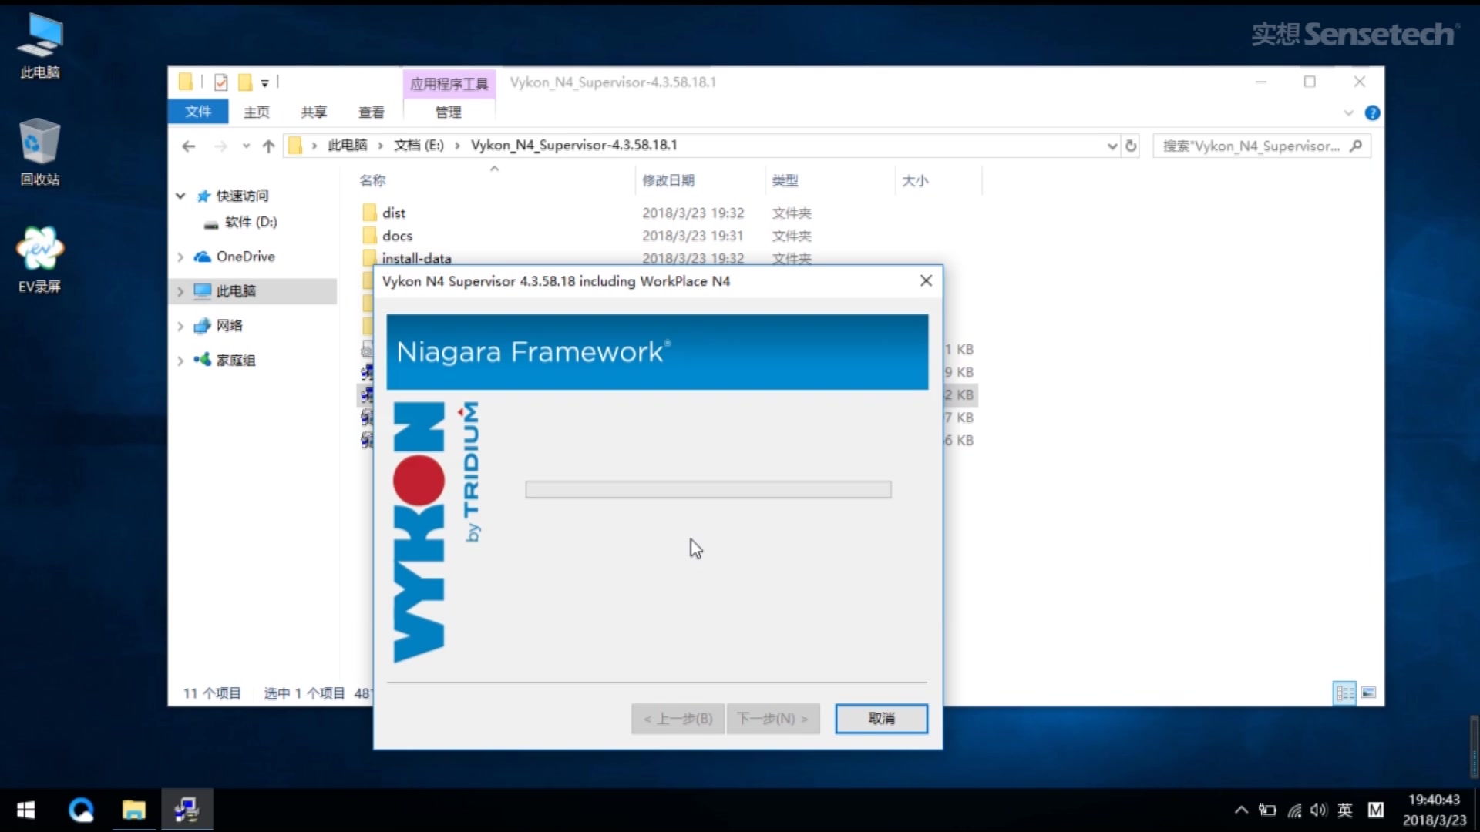
Task: Open Explorer help icon
Action: click(1372, 113)
